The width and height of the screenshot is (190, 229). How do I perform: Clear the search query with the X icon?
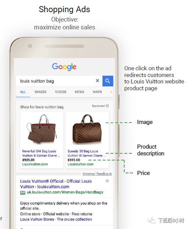[98, 80]
